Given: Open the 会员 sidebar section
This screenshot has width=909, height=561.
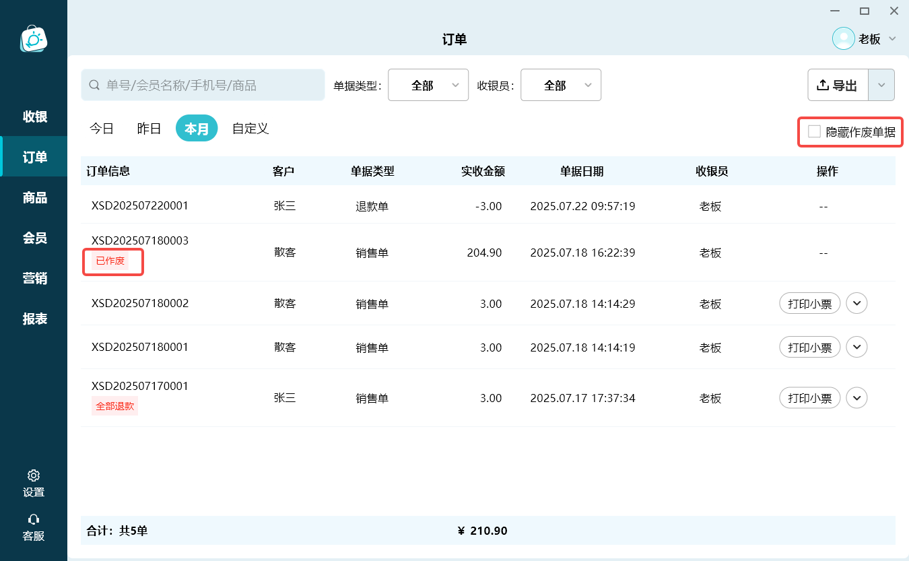Looking at the screenshot, I should [34, 238].
